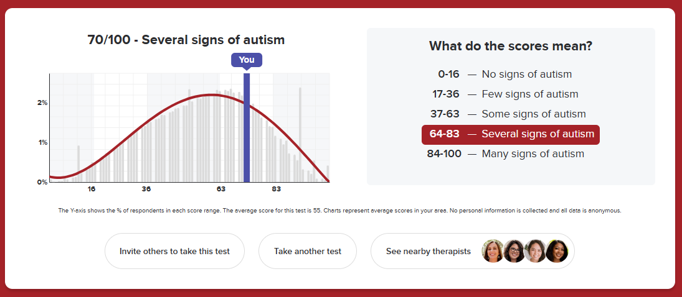682x297 pixels.
Task: Click the '84-100 Many signs of autism' row
Action: pos(506,154)
